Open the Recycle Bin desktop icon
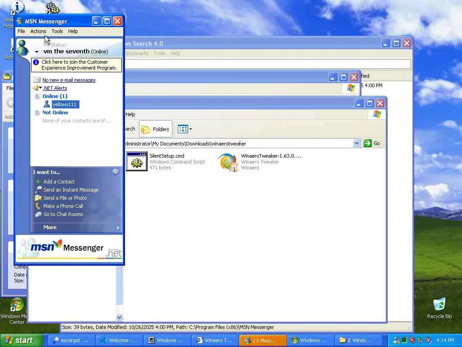The image size is (462, 347). click(439, 308)
